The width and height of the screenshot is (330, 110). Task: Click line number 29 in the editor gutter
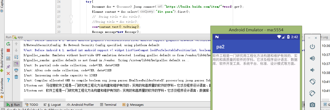pos(59,27)
